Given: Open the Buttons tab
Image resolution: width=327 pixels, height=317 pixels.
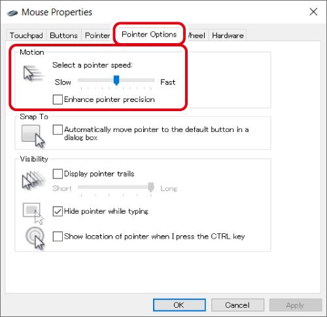Looking at the screenshot, I should (63, 35).
